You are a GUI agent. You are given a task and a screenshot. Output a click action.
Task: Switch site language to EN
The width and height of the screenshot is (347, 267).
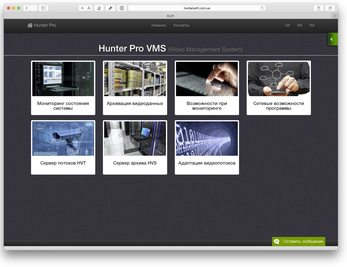300,25
